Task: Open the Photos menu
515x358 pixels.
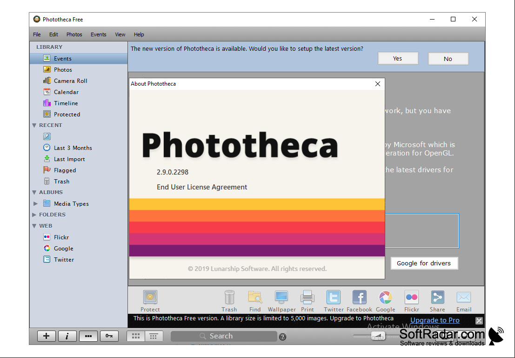Action: (74, 34)
